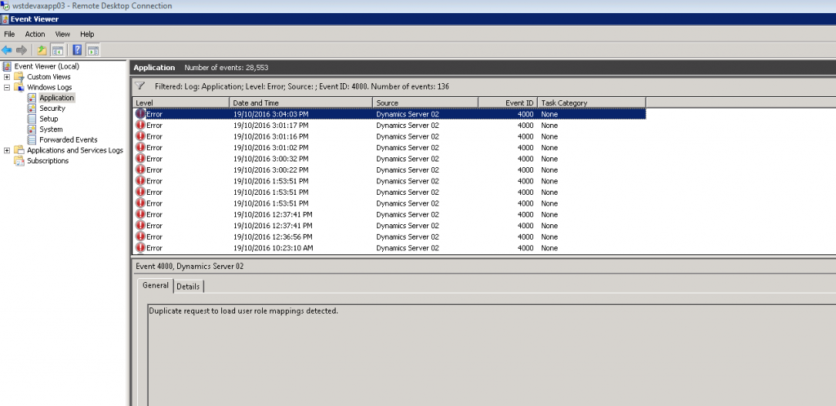Image resolution: width=836 pixels, height=406 pixels.
Task: Select the Application log in tree
Action: (x=56, y=98)
